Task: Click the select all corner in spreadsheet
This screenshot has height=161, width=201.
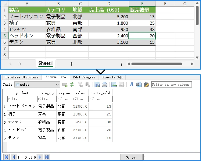Action: [x=5, y=4]
